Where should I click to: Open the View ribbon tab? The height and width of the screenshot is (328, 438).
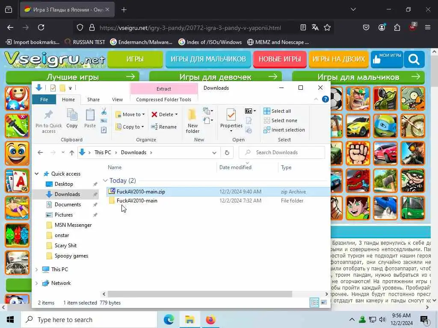[x=117, y=100]
